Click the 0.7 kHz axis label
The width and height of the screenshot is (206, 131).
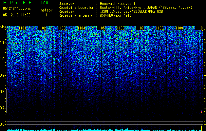(x=3, y=108)
